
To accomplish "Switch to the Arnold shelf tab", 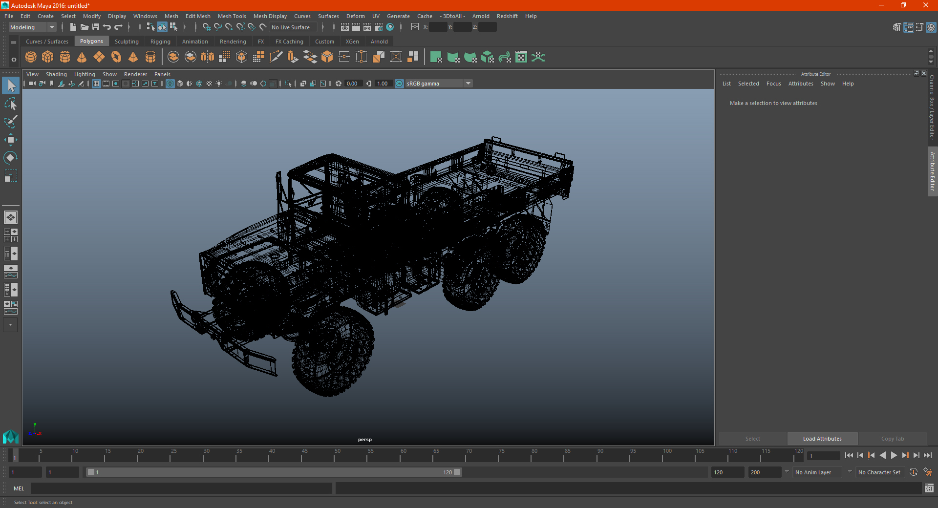I will (379, 42).
